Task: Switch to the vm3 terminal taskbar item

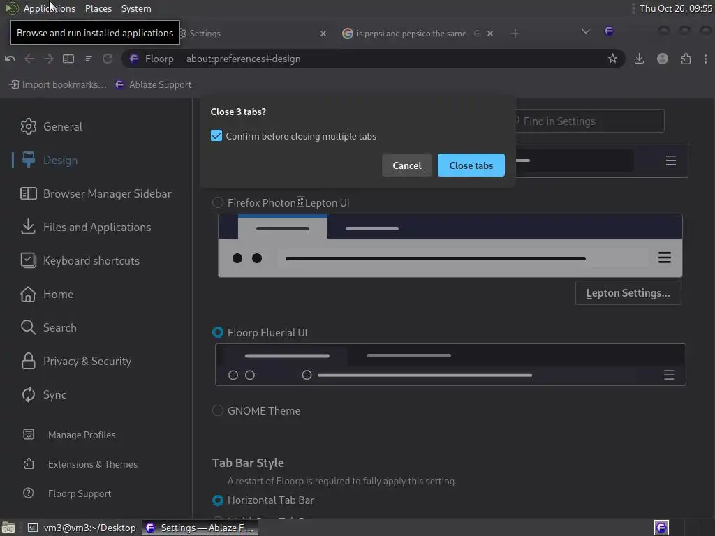Action: [82, 528]
